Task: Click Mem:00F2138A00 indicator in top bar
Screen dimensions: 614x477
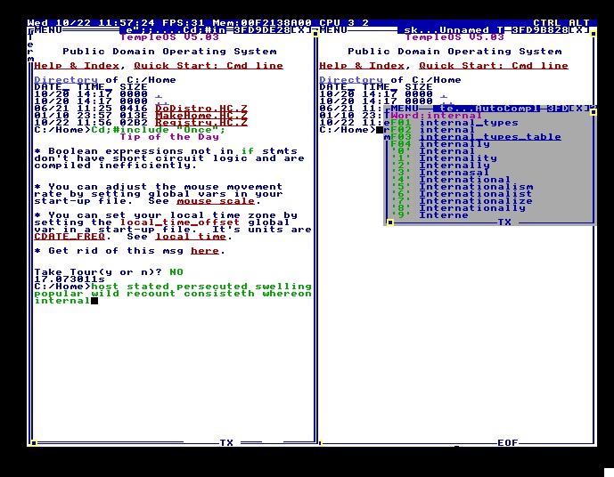Action: 262,23
